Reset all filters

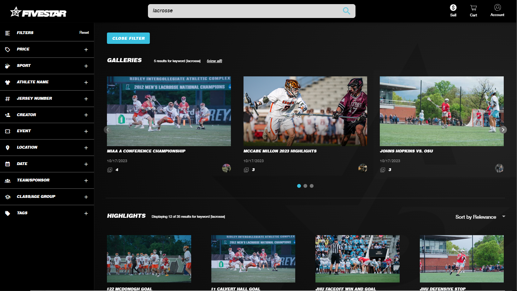(x=84, y=33)
